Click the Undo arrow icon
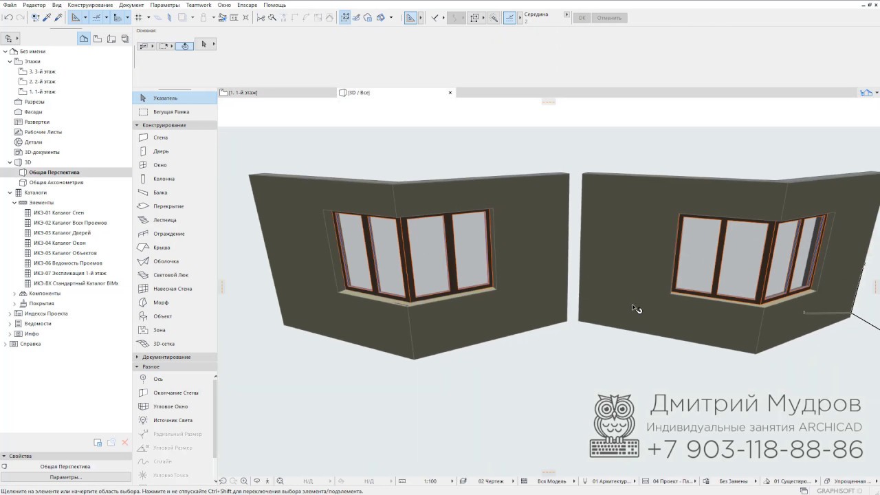Image resolution: width=880 pixels, height=495 pixels. (x=8, y=18)
